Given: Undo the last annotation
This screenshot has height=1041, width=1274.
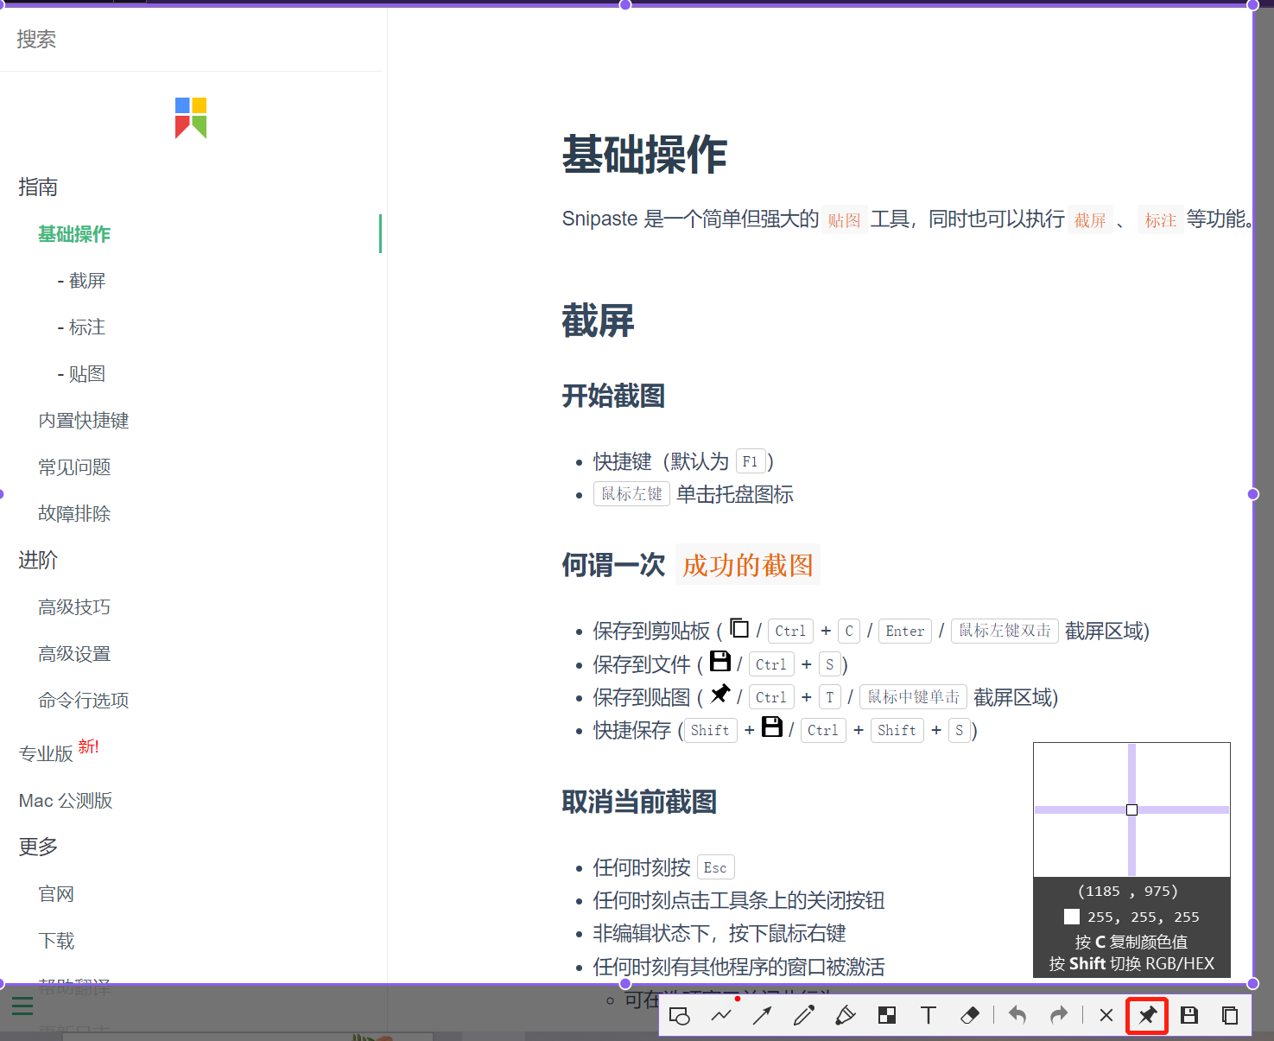Looking at the screenshot, I should point(1017,1015).
